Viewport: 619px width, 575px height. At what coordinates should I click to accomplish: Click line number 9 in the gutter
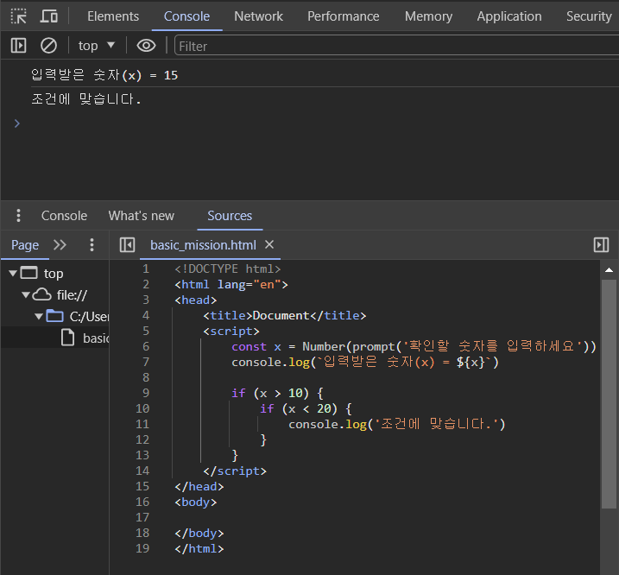coord(146,394)
